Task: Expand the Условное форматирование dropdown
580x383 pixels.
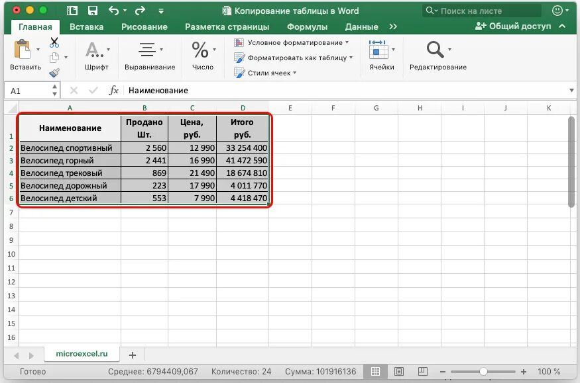Action: pyautogui.click(x=347, y=42)
